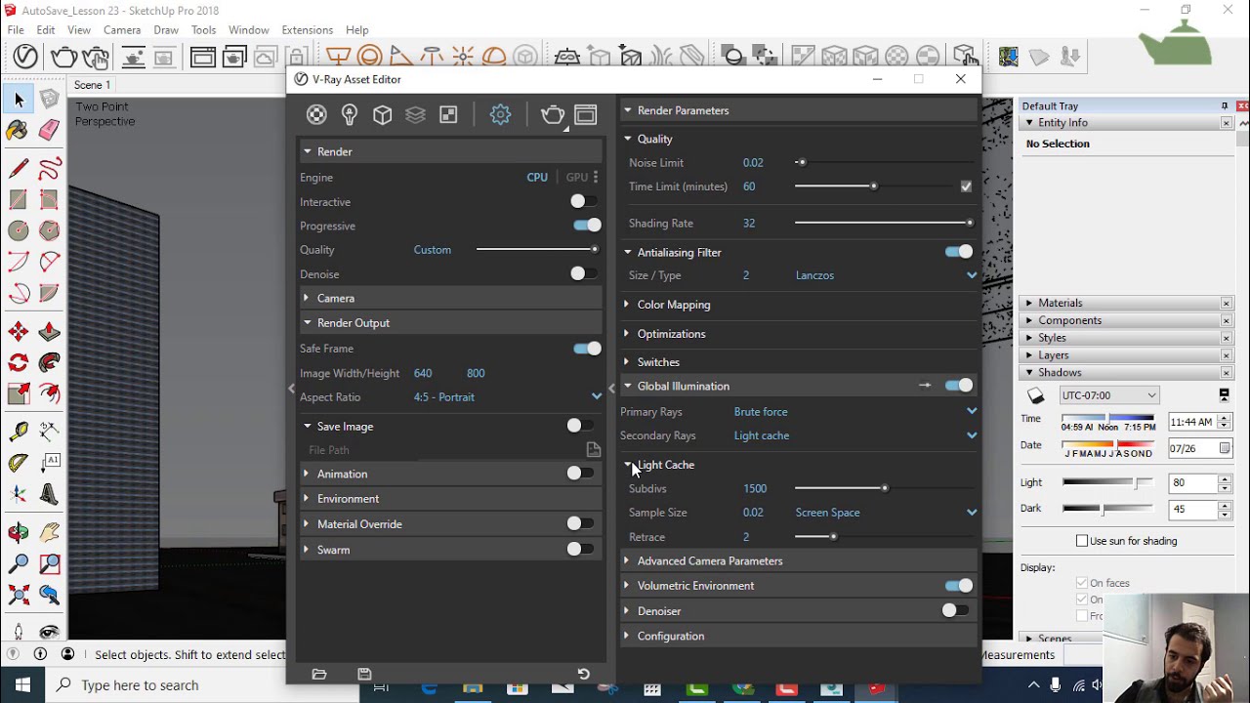This screenshot has height=703, width=1250.
Task: Show the V-Ray frame buffer window
Action: click(202, 57)
